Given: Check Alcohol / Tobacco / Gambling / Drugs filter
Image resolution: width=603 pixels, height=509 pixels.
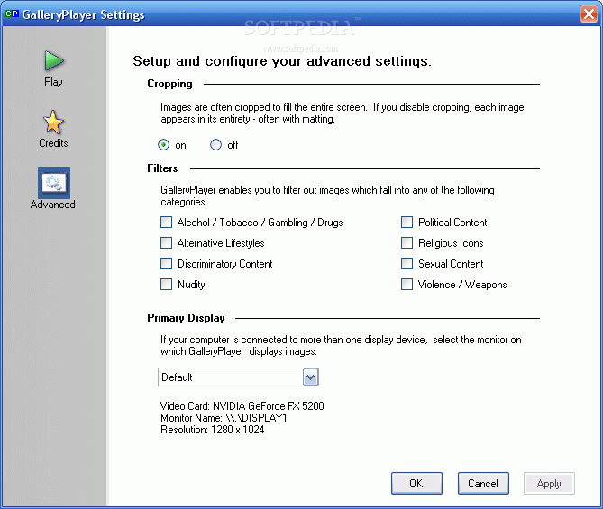Looking at the screenshot, I should [x=166, y=223].
